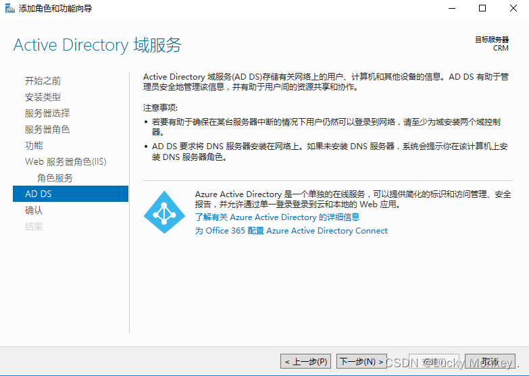Click the Active Directory 域服务 heading

[97, 45]
